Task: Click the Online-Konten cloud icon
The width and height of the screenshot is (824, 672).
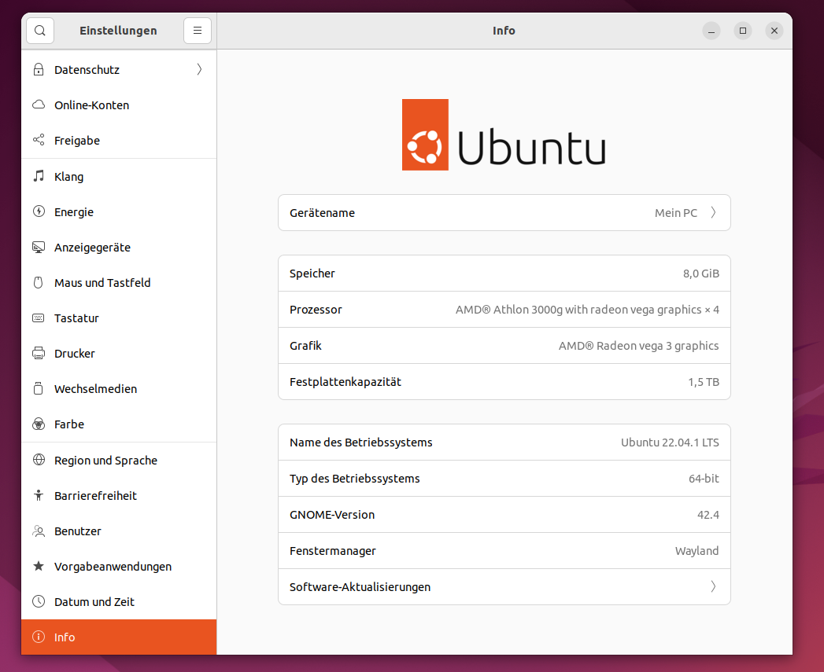Action: 39,105
